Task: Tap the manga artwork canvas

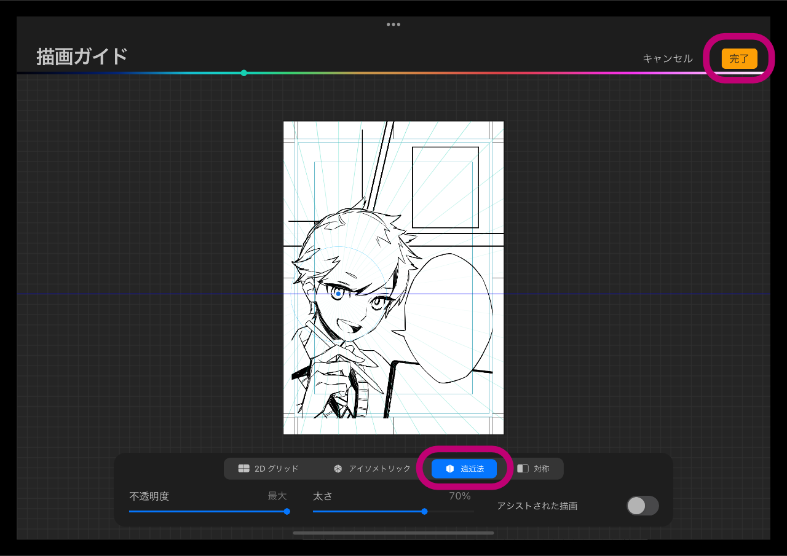Action: tap(393, 278)
